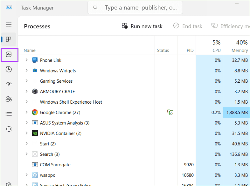This screenshot has width=250, height=186.
Task: Click the 40.6 MB memory value for Start
Action: point(240,144)
